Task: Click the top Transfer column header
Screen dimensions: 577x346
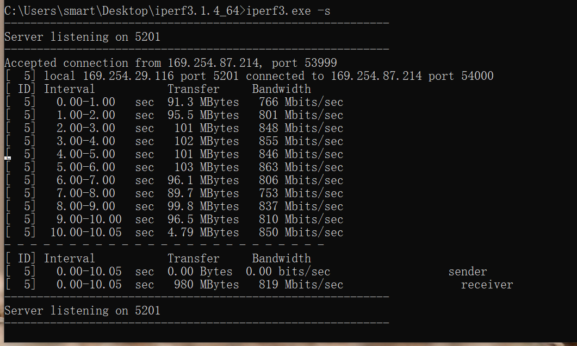Action: pos(193,89)
